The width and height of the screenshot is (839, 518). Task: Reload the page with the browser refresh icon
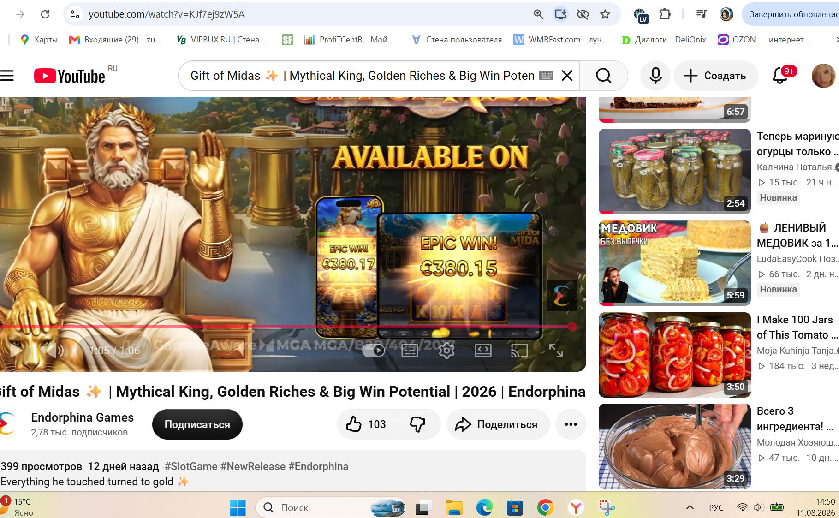45,14
